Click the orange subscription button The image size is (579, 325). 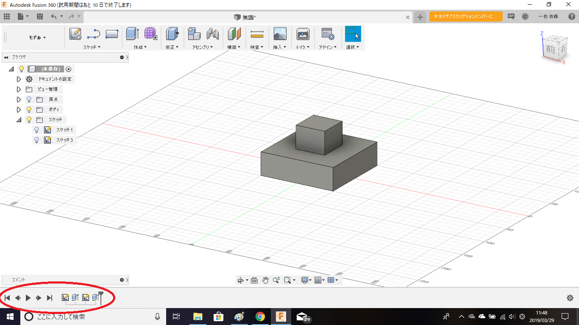pos(466,17)
